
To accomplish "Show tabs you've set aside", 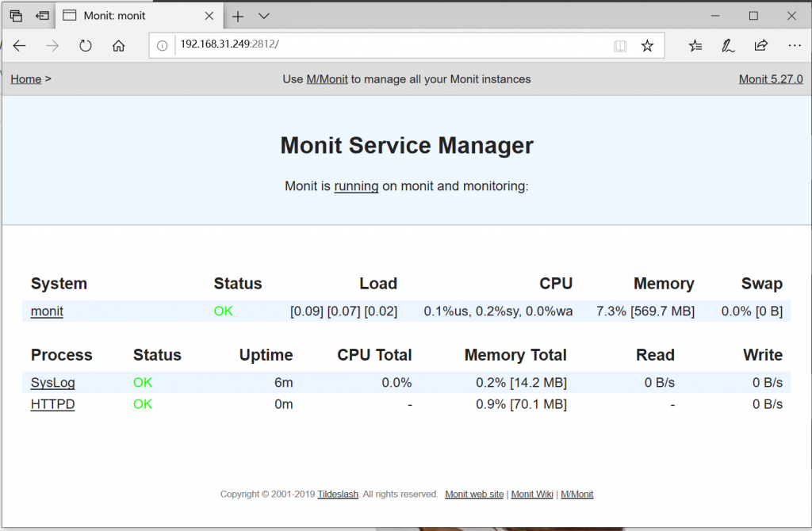I will click(x=16, y=16).
